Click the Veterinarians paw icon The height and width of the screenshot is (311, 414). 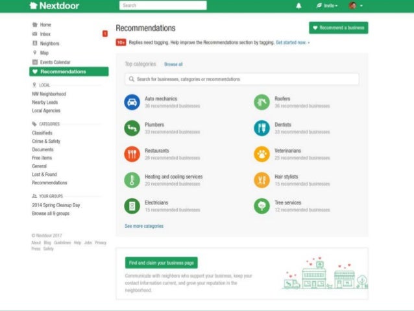262,154
